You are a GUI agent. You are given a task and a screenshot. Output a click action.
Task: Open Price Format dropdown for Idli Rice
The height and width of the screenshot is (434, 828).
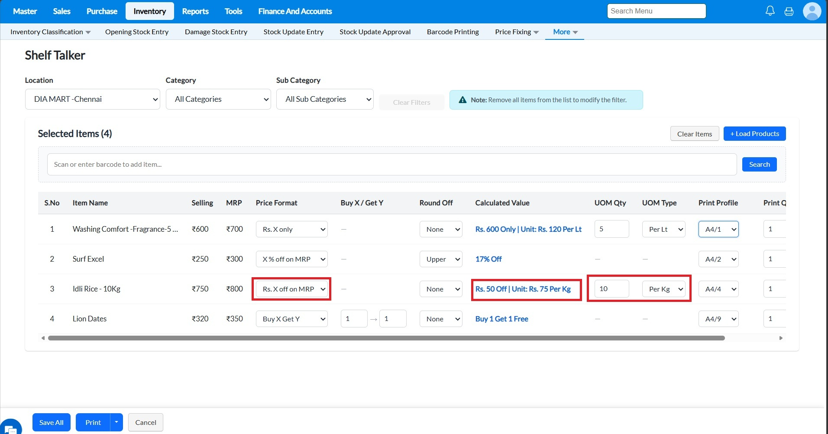coord(292,289)
